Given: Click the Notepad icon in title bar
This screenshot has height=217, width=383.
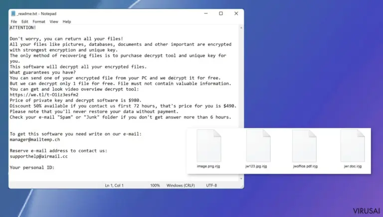Looking at the screenshot, I should pos(13,13).
